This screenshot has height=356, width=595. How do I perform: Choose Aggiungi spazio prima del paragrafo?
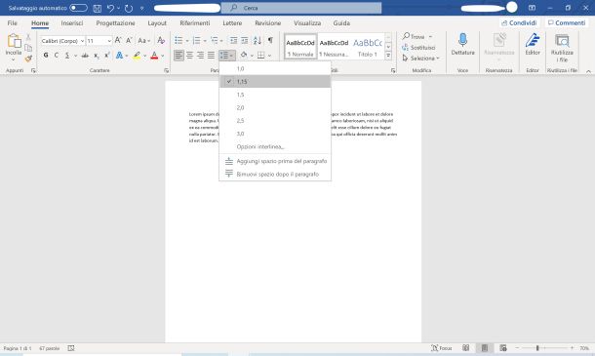[275, 161]
